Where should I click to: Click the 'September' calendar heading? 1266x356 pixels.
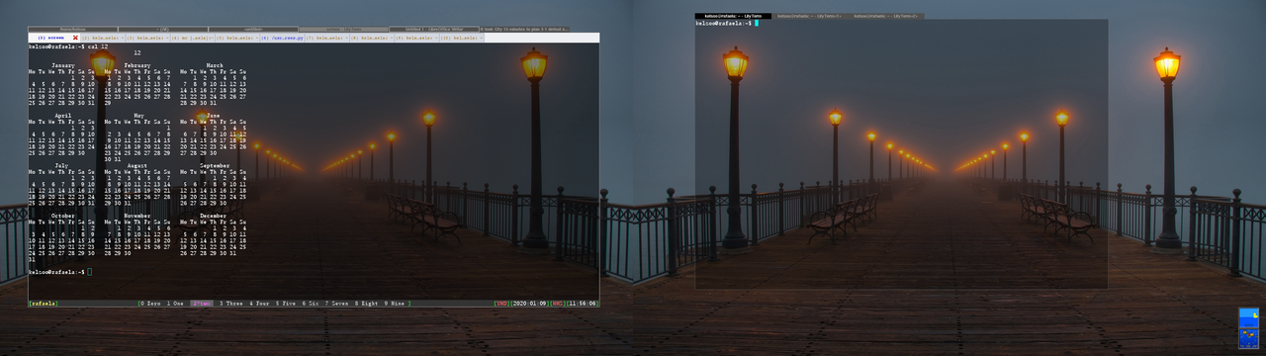click(215, 165)
